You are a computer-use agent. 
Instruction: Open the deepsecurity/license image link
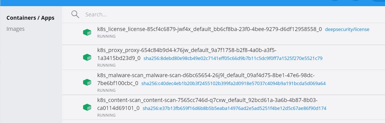click(x=347, y=29)
